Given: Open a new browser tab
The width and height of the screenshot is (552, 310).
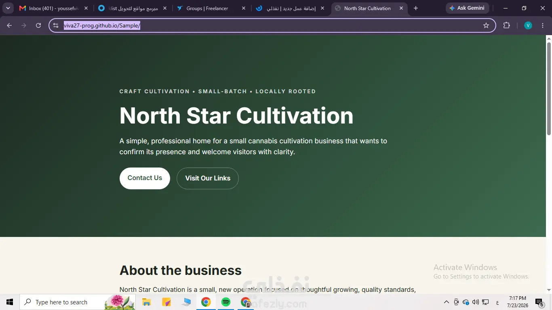Looking at the screenshot, I should (416, 8).
